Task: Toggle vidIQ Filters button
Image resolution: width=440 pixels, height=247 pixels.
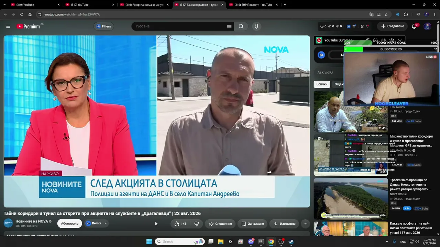Action: point(103,26)
